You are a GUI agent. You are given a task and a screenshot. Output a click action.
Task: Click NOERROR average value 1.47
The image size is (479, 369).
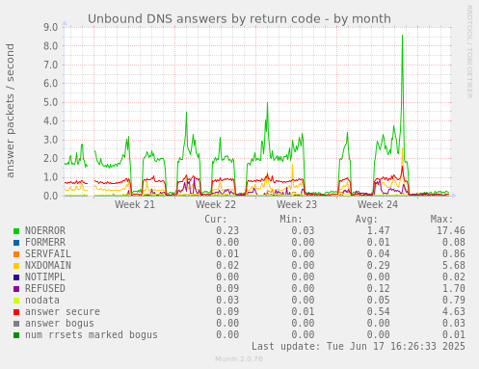(x=378, y=230)
